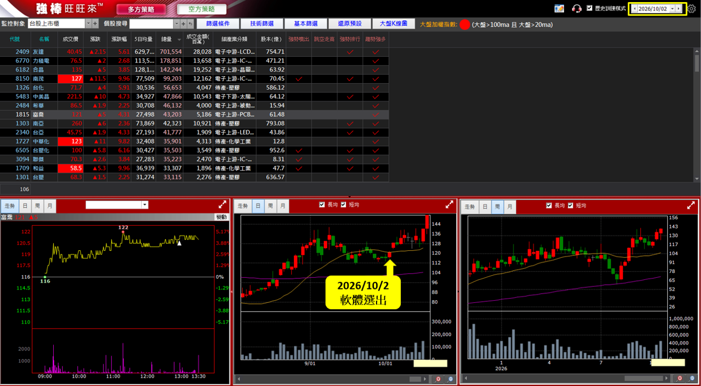Uncheck 短均 in the weekly chart panel
Image resolution: width=701 pixels, height=386 pixels.
tap(572, 205)
